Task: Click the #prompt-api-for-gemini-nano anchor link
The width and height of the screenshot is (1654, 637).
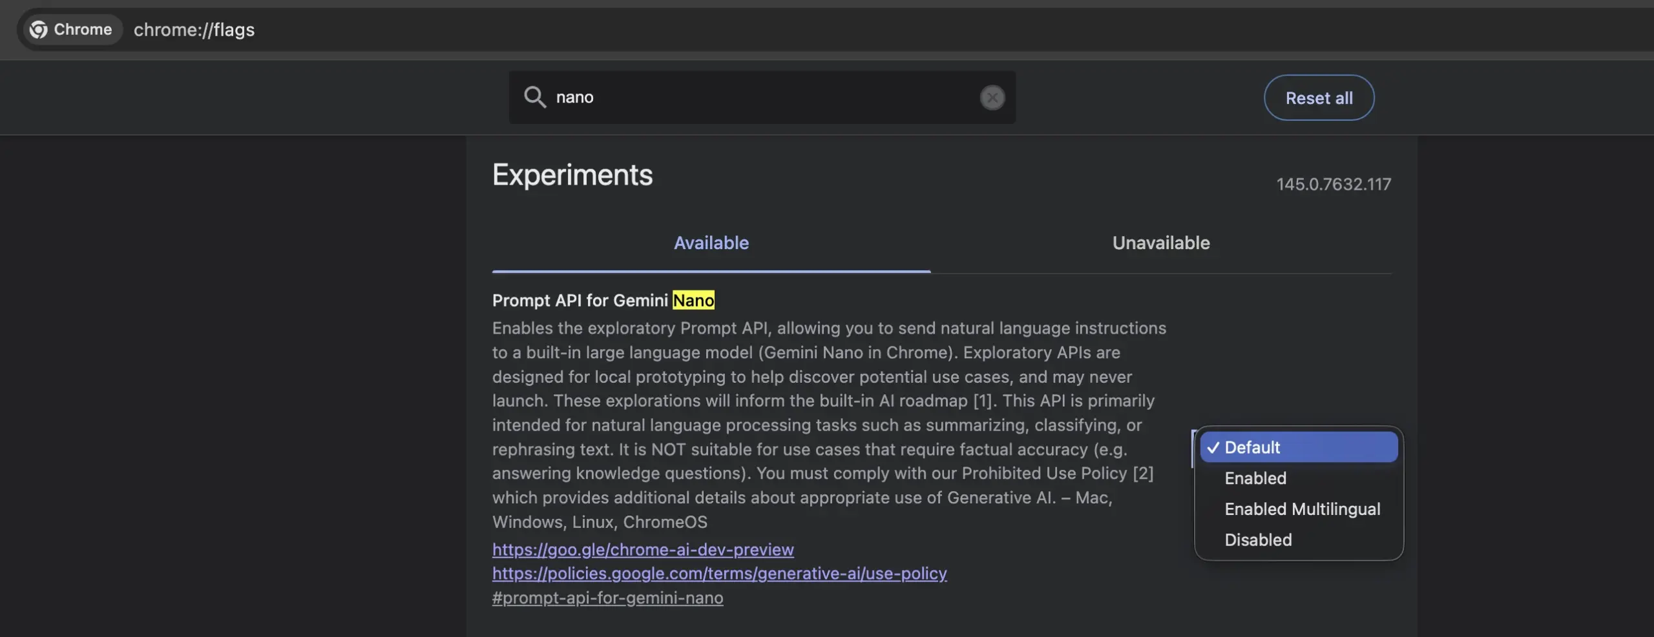Action: point(607,598)
